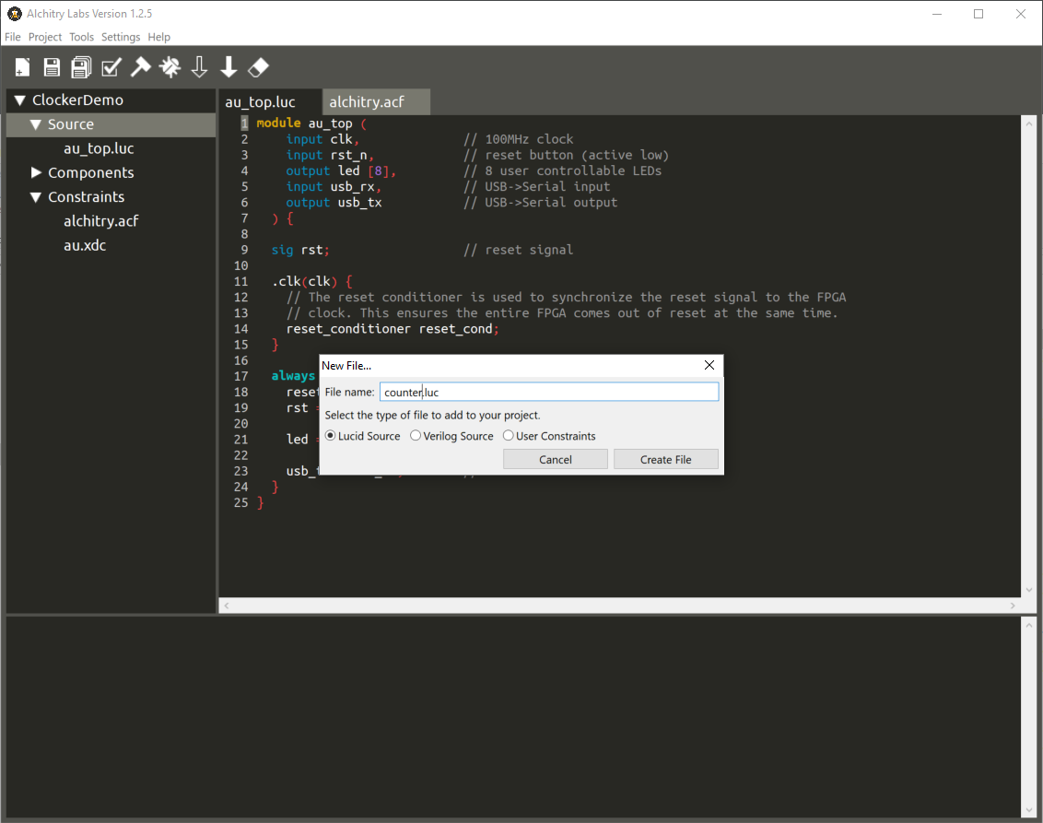
Task: Click the Cancel button
Action: tap(556, 459)
